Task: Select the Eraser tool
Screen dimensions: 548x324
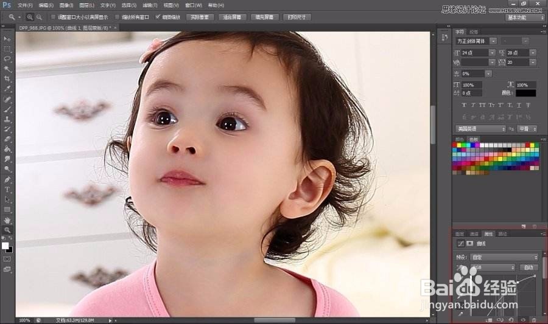Action: 7,139
